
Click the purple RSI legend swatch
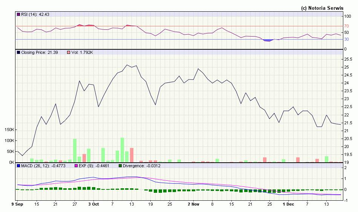click(18, 14)
